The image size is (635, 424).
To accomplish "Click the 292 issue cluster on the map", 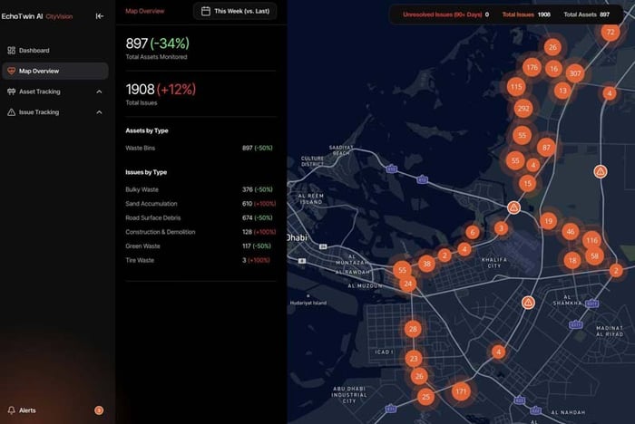I will 523,109.
